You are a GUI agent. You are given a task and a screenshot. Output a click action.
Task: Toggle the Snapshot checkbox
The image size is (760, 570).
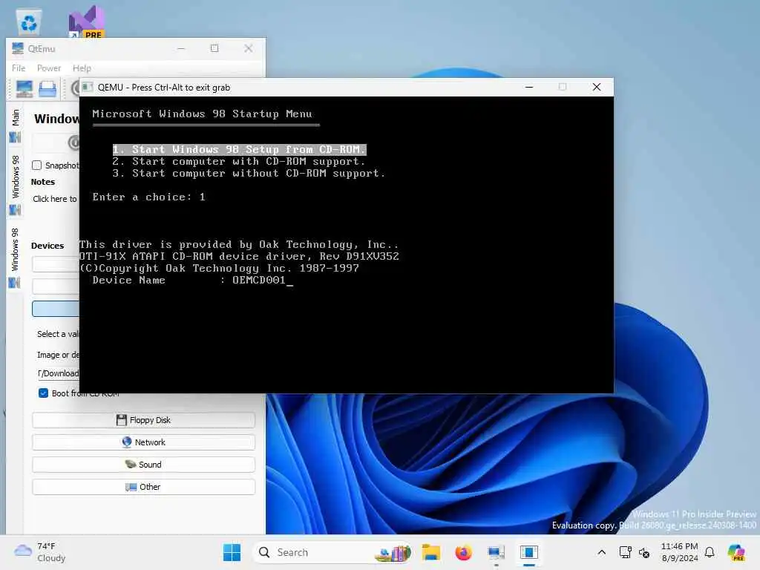37,166
